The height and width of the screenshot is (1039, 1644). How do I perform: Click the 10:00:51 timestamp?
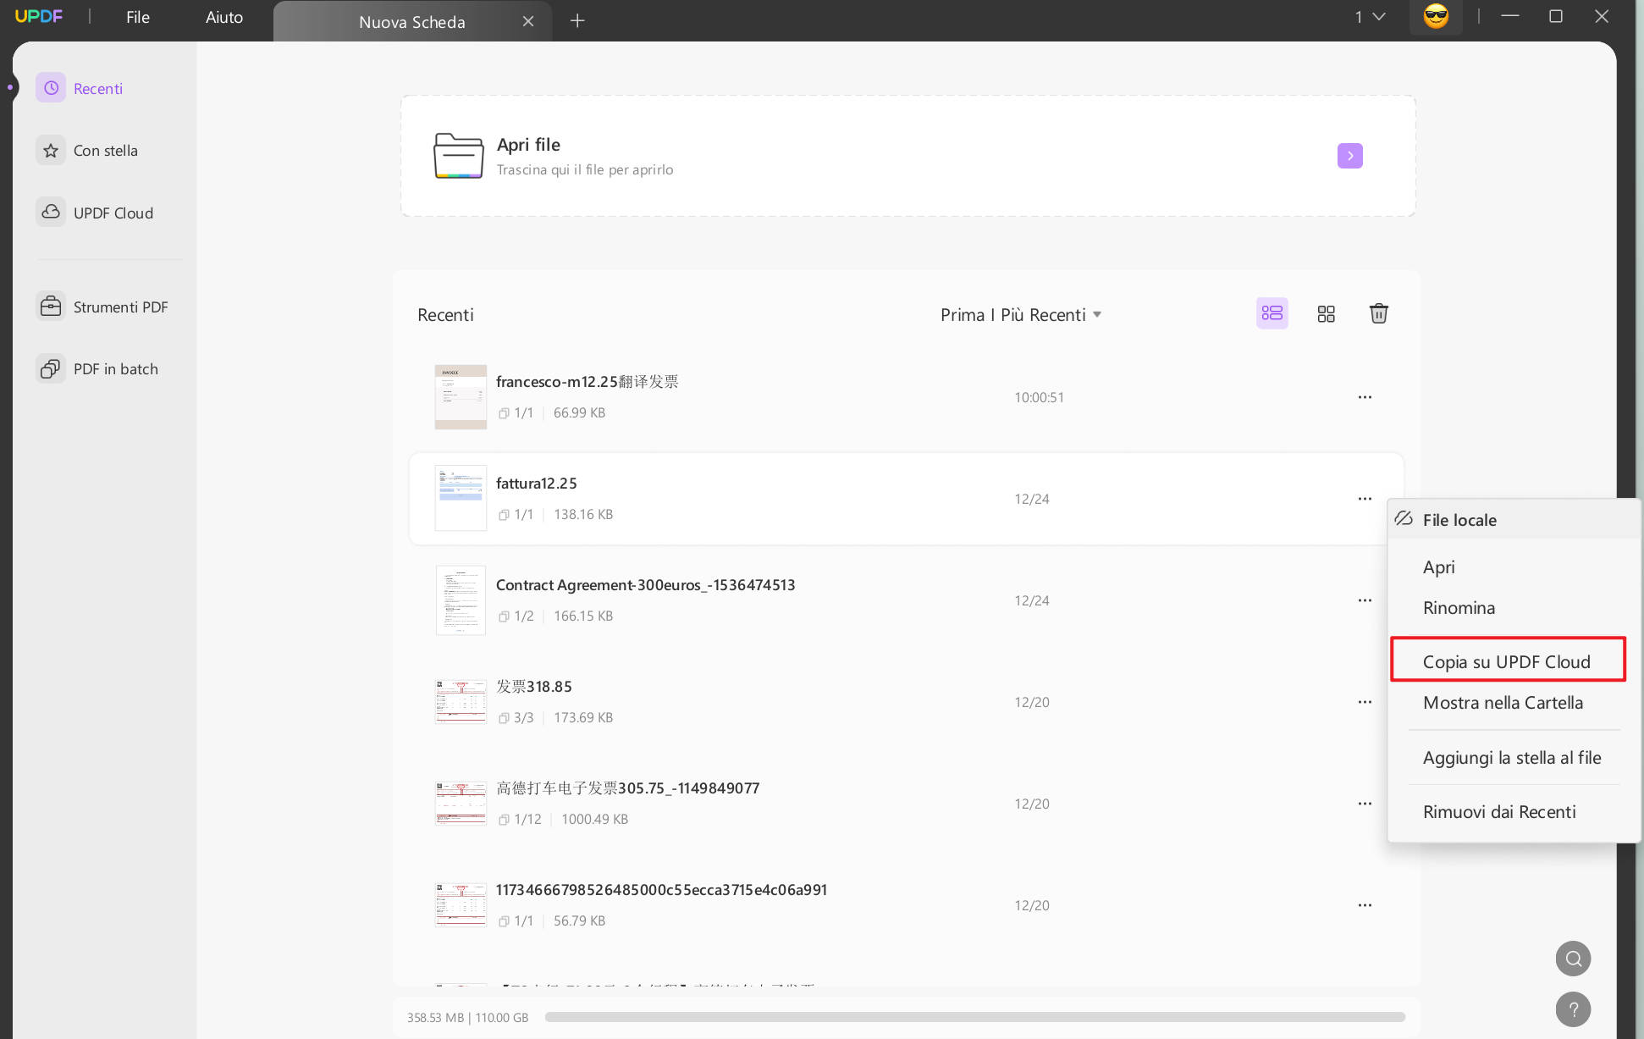1040,398
